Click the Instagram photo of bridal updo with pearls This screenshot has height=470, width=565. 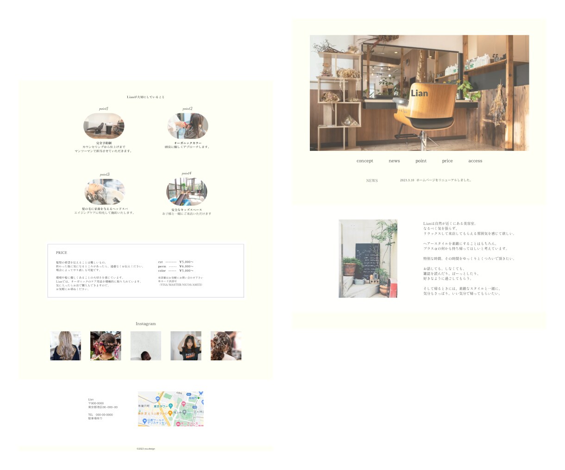226,346
